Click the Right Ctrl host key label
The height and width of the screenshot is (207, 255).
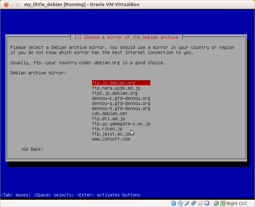[236, 204]
